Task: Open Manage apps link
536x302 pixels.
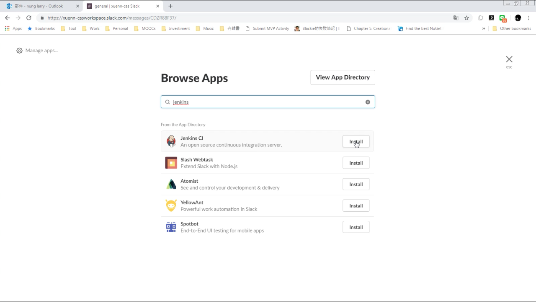Action: pyautogui.click(x=41, y=50)
